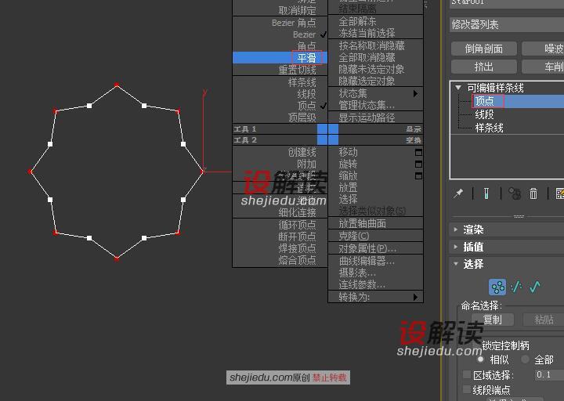Click the trash remove modifier icon
The image size is (564, 401).
pos(533,193)
